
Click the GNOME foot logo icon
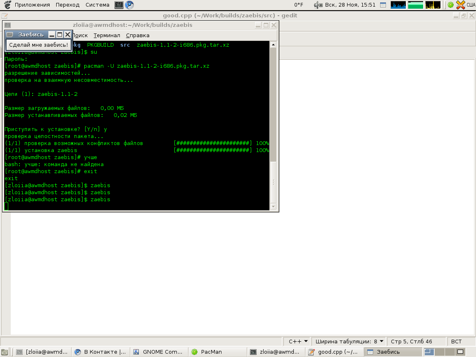coord(7,5)
